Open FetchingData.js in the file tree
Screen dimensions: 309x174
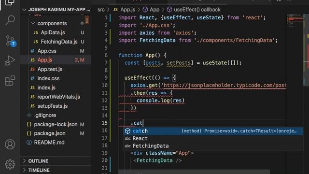click(x=59, y=42)
